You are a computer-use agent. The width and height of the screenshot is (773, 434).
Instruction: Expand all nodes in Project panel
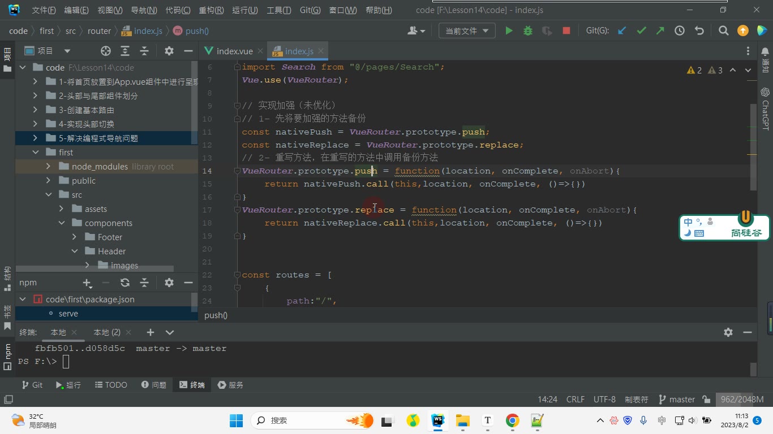pos(125,51)
